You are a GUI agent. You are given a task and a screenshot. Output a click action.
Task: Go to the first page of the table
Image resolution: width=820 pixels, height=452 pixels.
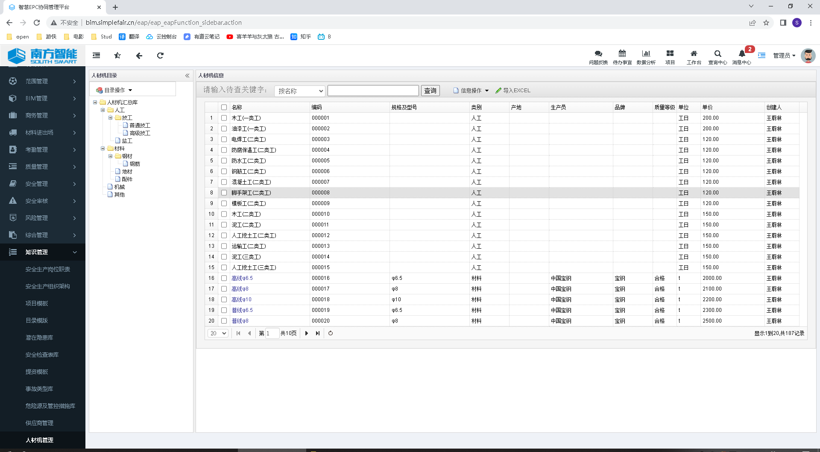[238, 333]
